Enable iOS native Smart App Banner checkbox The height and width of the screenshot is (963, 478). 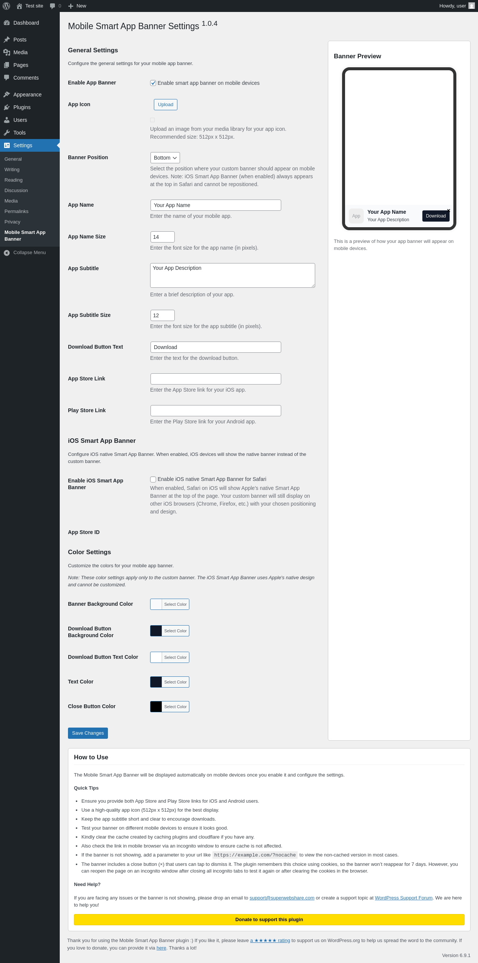pyautogui.click(x=153, y=479)
